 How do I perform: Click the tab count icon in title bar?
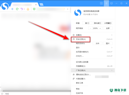(101, 3)
